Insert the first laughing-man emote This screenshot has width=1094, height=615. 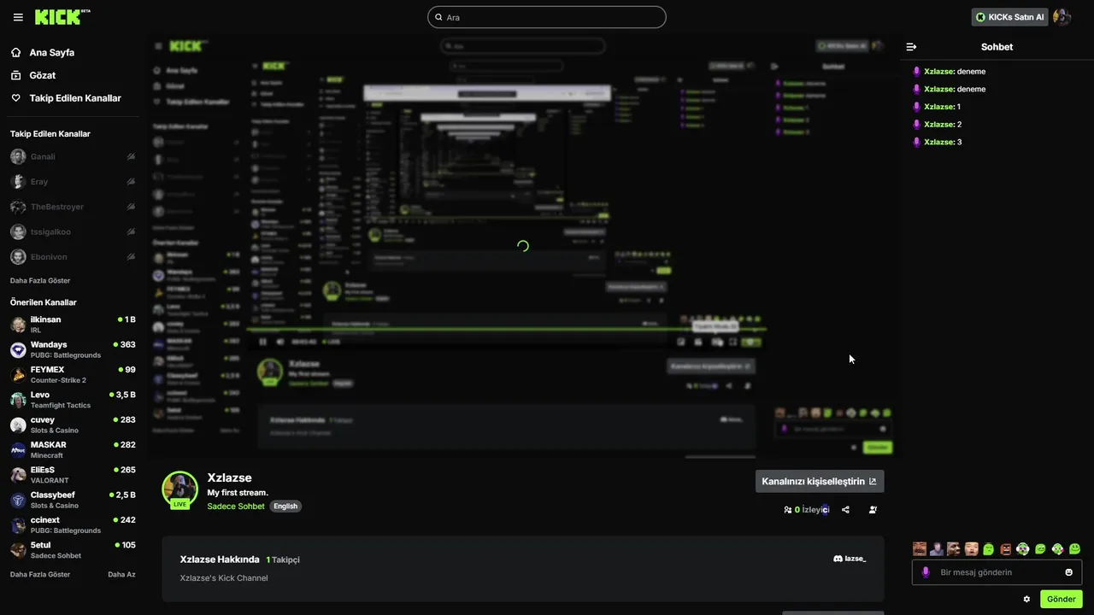920,549
